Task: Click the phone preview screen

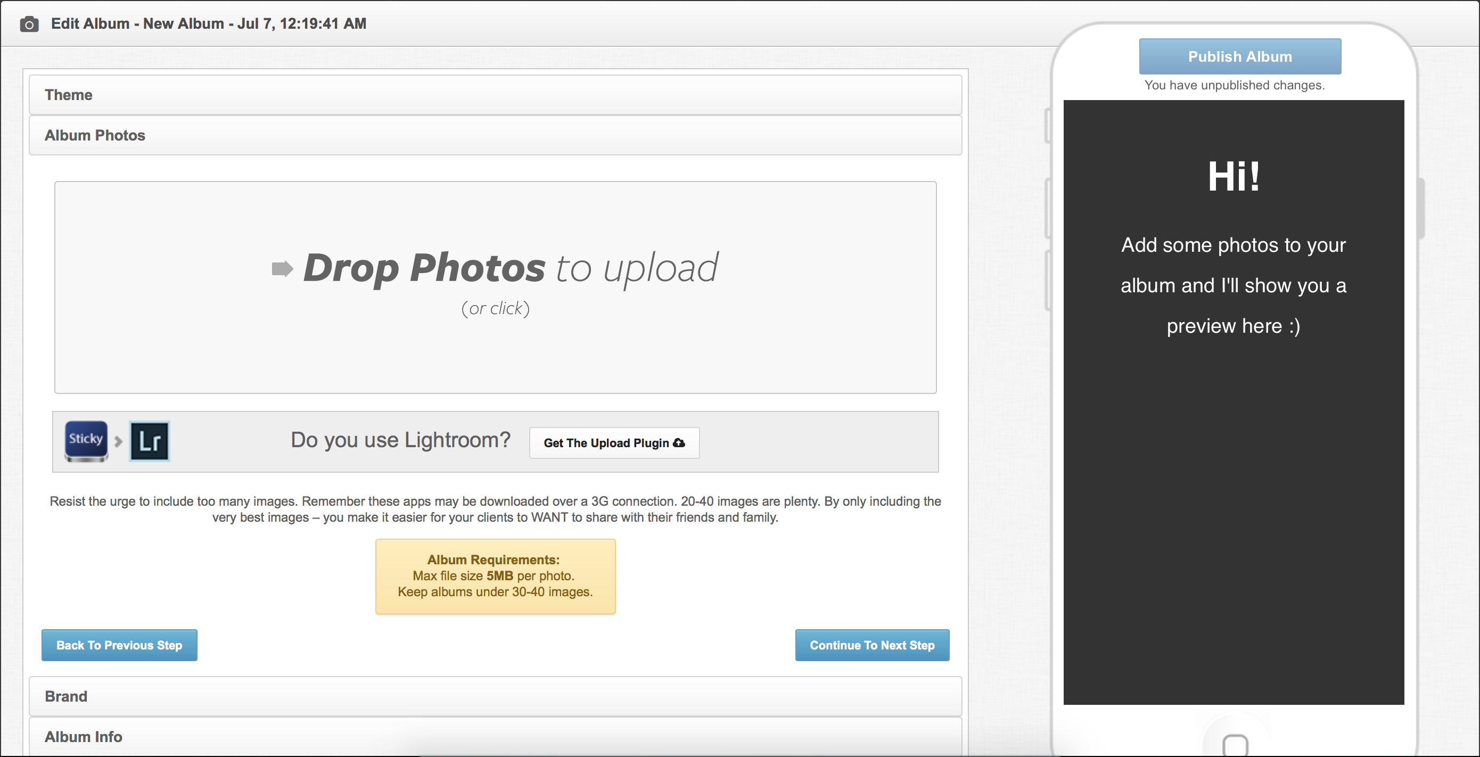Action: tap(1234, 402)
